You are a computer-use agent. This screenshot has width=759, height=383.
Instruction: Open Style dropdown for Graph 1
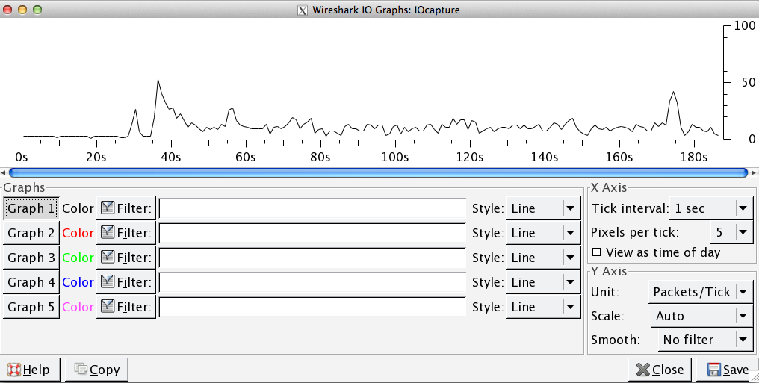[x=543, y=209]
